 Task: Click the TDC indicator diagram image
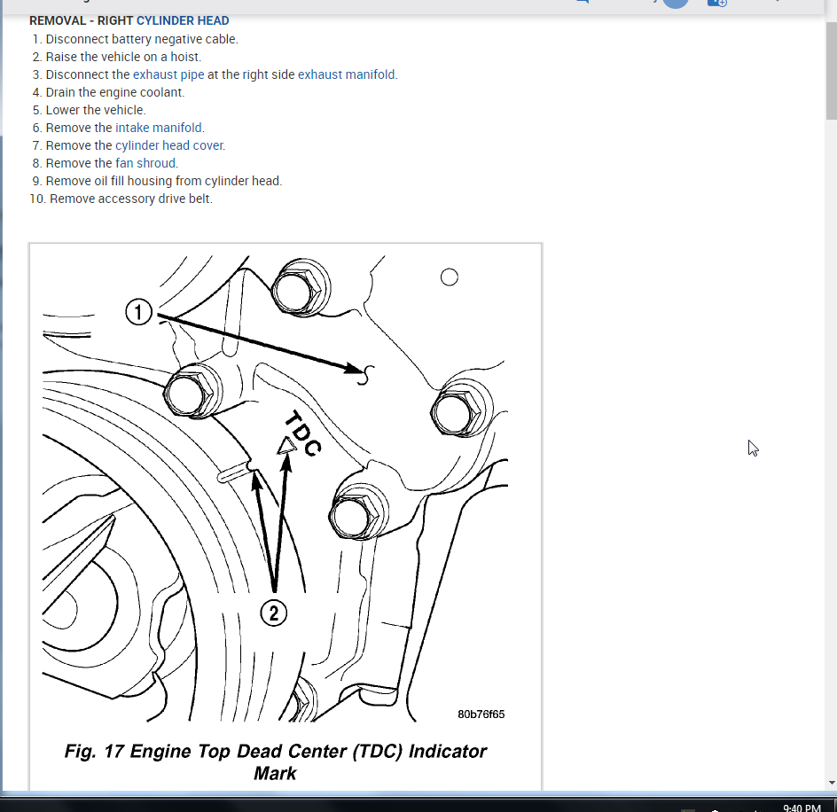tap(275, 488)
